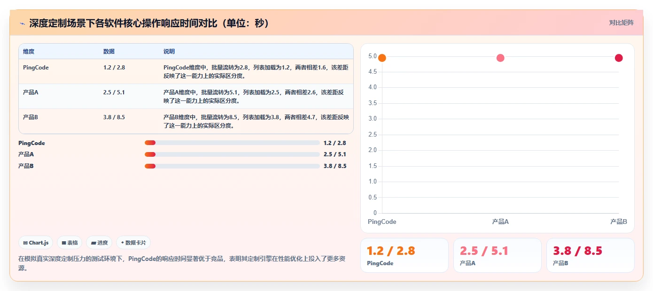Click the 3.5 y-axis tick label
653x291 pixels.
[x=373, y=103]
